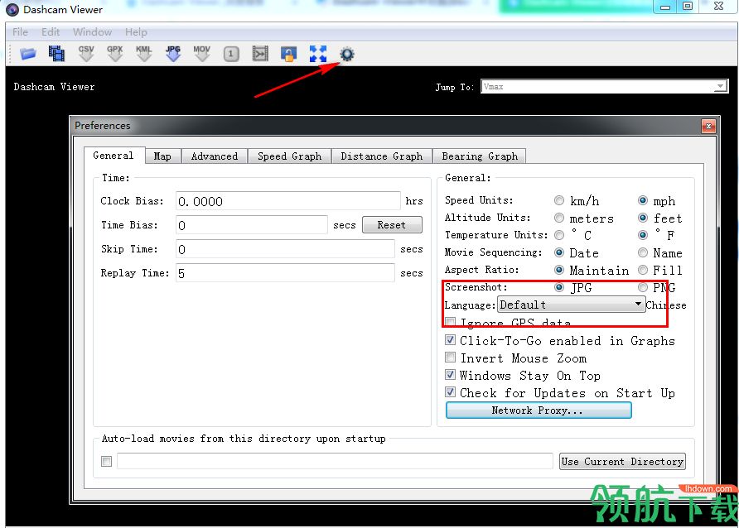Open the Window menu

coord(93,32)
